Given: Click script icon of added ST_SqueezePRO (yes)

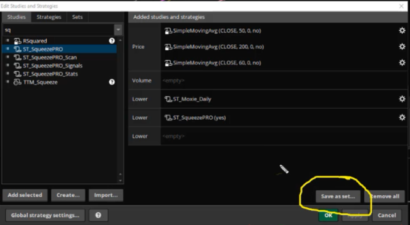Looking at the screenshot, I should point(168,118).
